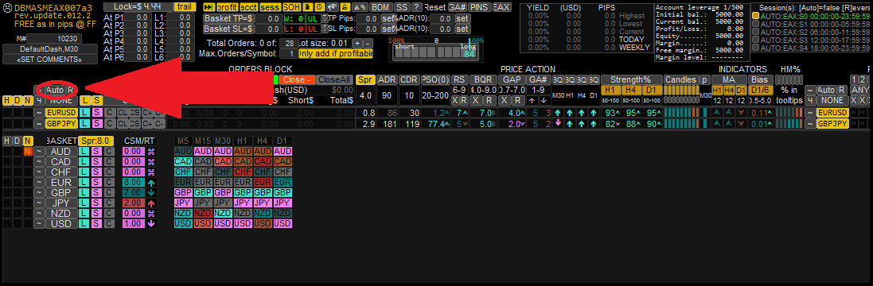Click the up-arrow sort button under GA#
This screenshot has width=873, height=286.
click(x=532, y=101)
